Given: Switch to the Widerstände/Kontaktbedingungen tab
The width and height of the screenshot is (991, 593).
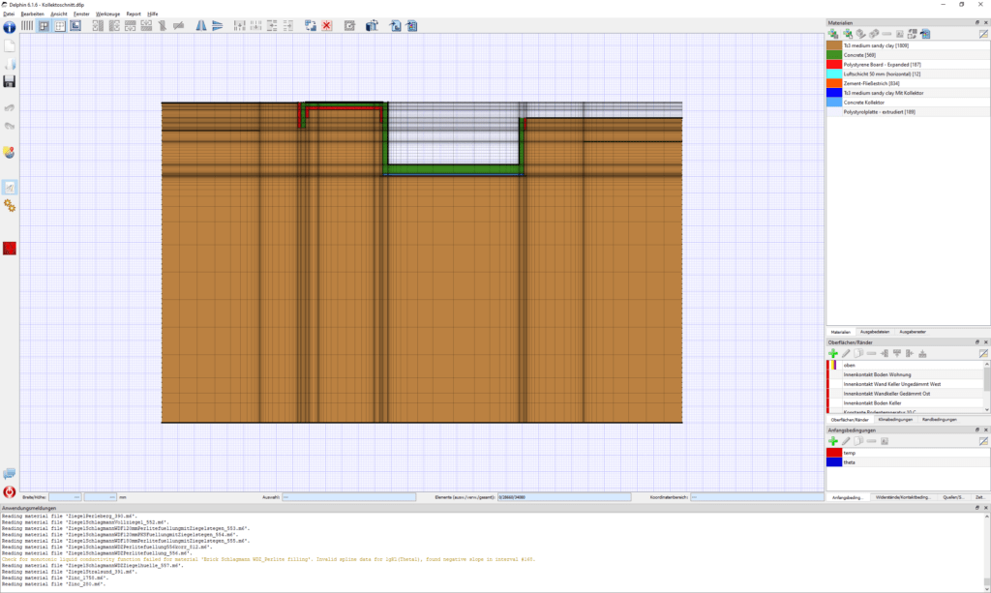Looking at the screenshot, I should [x=903, y=497].
